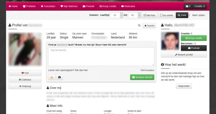
Task: Click the emoji smiley icon button
Action: (52, 77)
